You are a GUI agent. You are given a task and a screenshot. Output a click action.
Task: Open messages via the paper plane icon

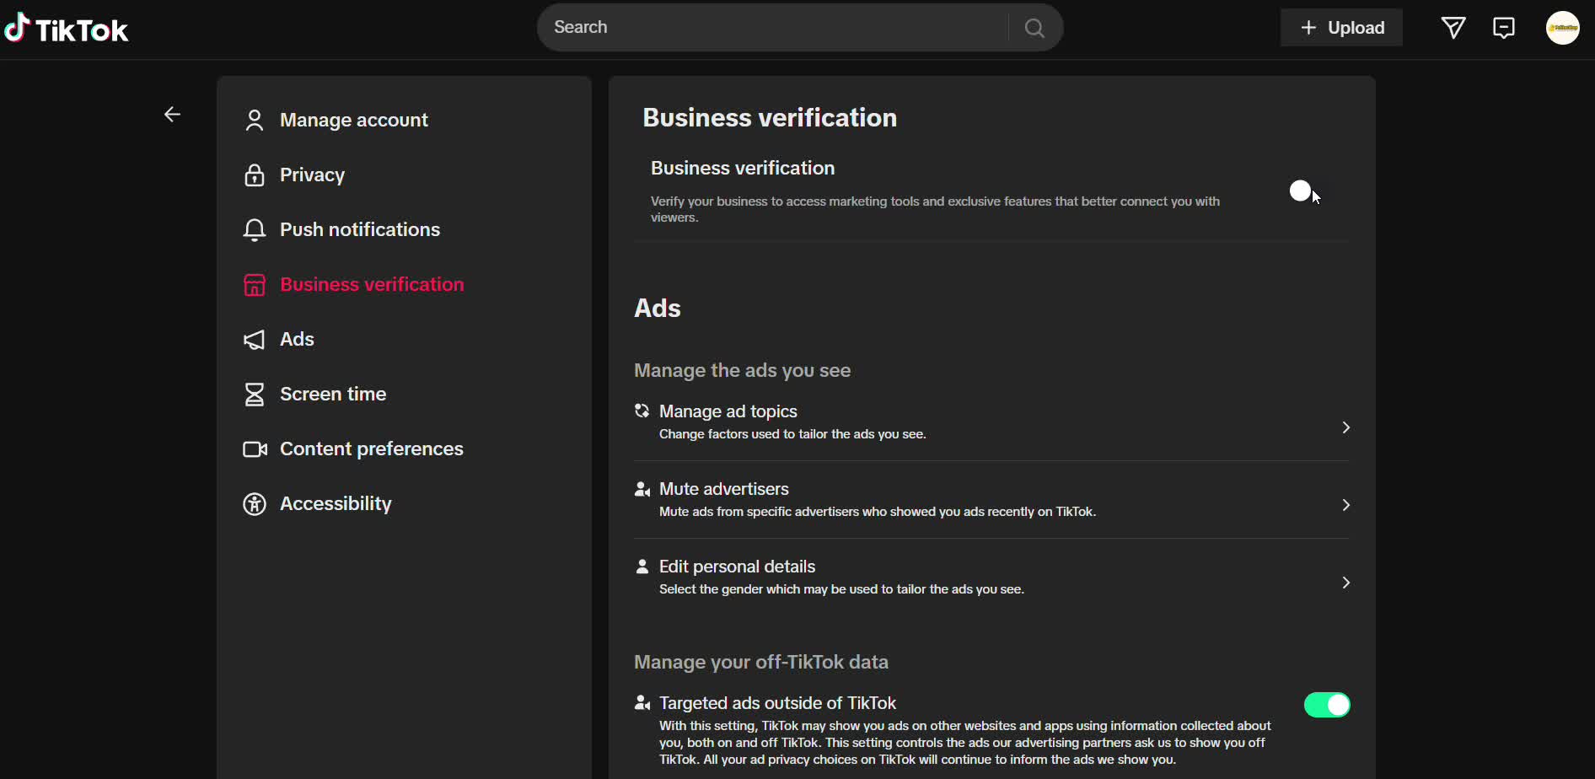(1453, 28)
